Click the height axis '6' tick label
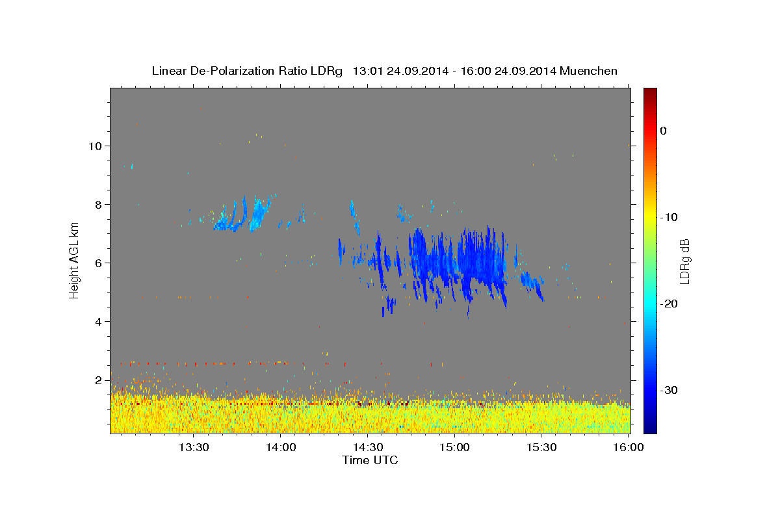 click(99, 263)
